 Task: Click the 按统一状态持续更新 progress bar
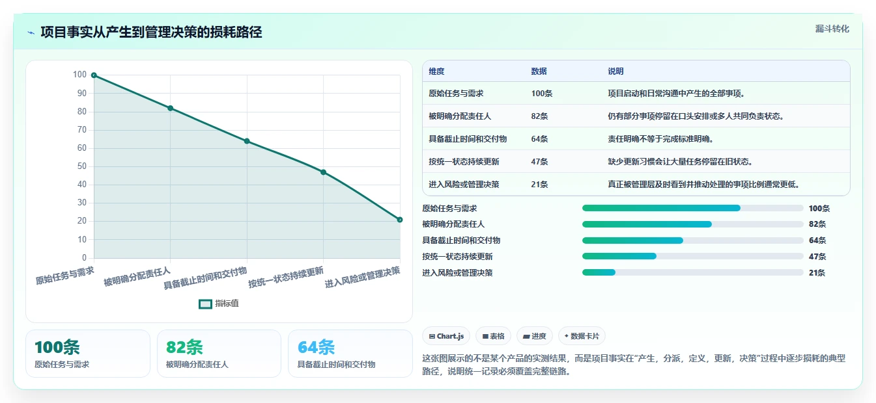tap(692, 256)
